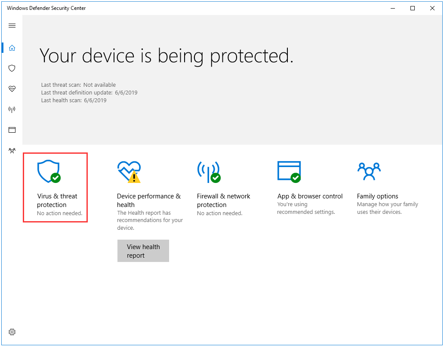Open Firewall & network protection title
This screenshot has width=444, height=347.
tap(223, 201)
